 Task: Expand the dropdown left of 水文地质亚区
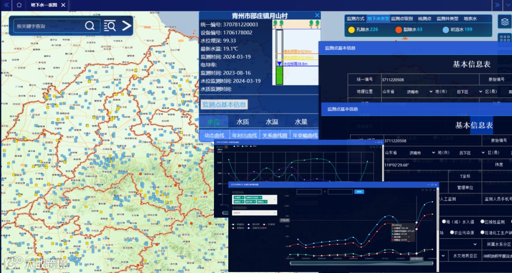tap(444, 255)
